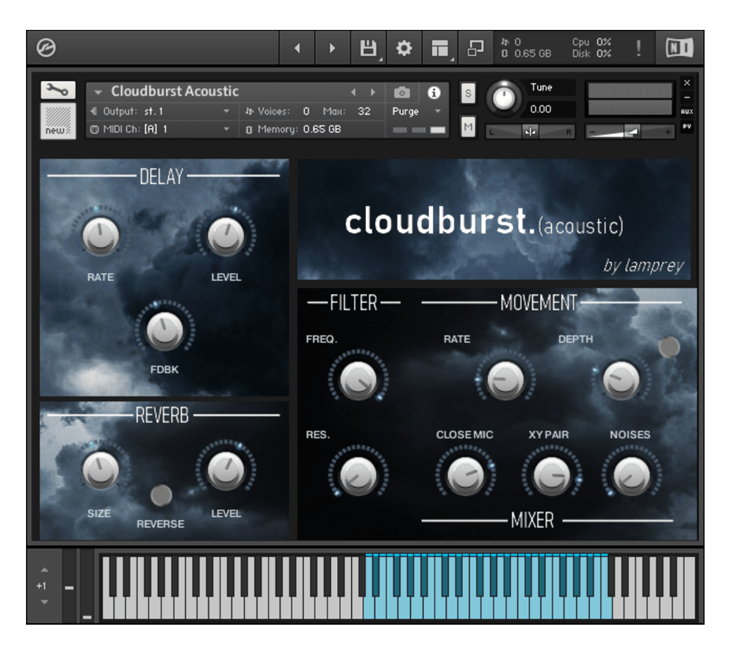
Task: Click the NI logo in the top-right corner
Action: pyautogui.click(x=679, y=48)
